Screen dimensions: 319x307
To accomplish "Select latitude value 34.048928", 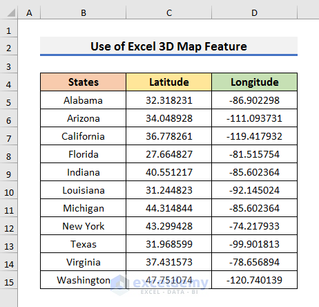I will point(169,118).
